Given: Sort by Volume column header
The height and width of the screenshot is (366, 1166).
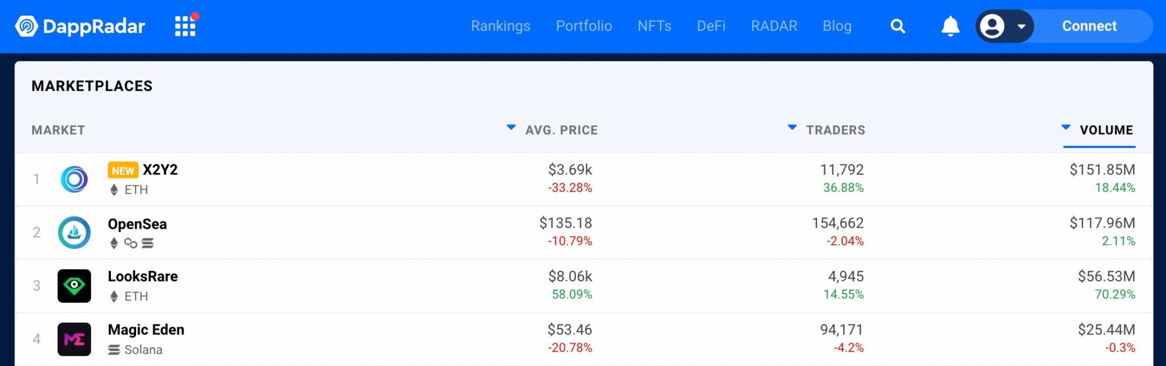Looking at the screenshot, I should (x=1106, y=130).
